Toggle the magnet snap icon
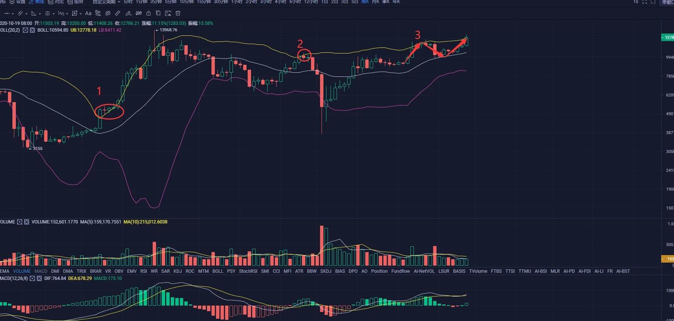This screenshot has height=321, width=674. click(x=139, y=13)
